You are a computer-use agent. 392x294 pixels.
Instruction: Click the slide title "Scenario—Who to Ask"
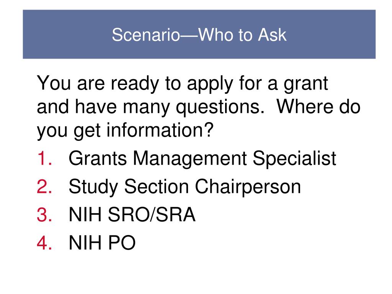pyautogui.click(x=199, y=35)
